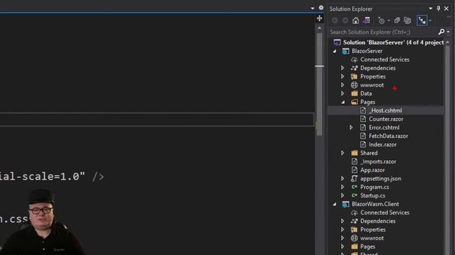Go to Home in Solution Explorer
The height and width of the screenshot is (255, 455).
point(355,21)
